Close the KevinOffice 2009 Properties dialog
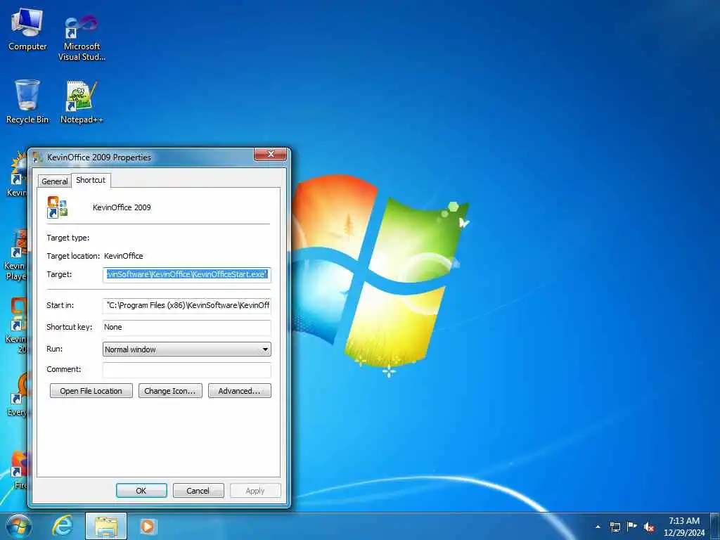Image resolution: width=720 pixels, height=540 pixels. pyautogui.click(x=271, y=154)
